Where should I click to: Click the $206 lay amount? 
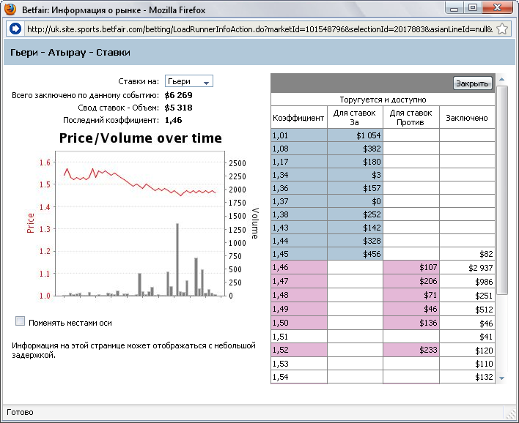(428, 281)
